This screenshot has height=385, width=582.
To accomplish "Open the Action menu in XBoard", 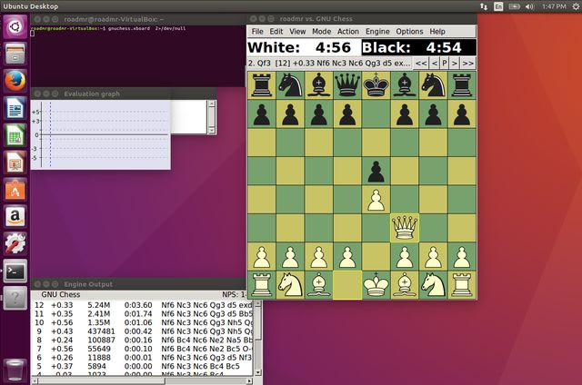I will pyautogui.click(x=348, y=32).
